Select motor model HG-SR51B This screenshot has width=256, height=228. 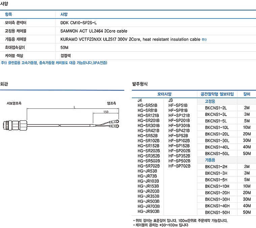coord(147,106)
